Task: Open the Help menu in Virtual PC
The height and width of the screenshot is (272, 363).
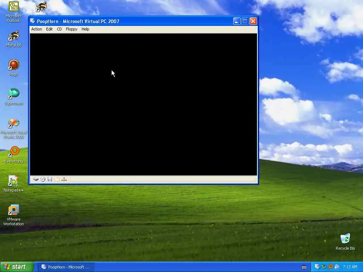Action: click(x=85, y=29)
